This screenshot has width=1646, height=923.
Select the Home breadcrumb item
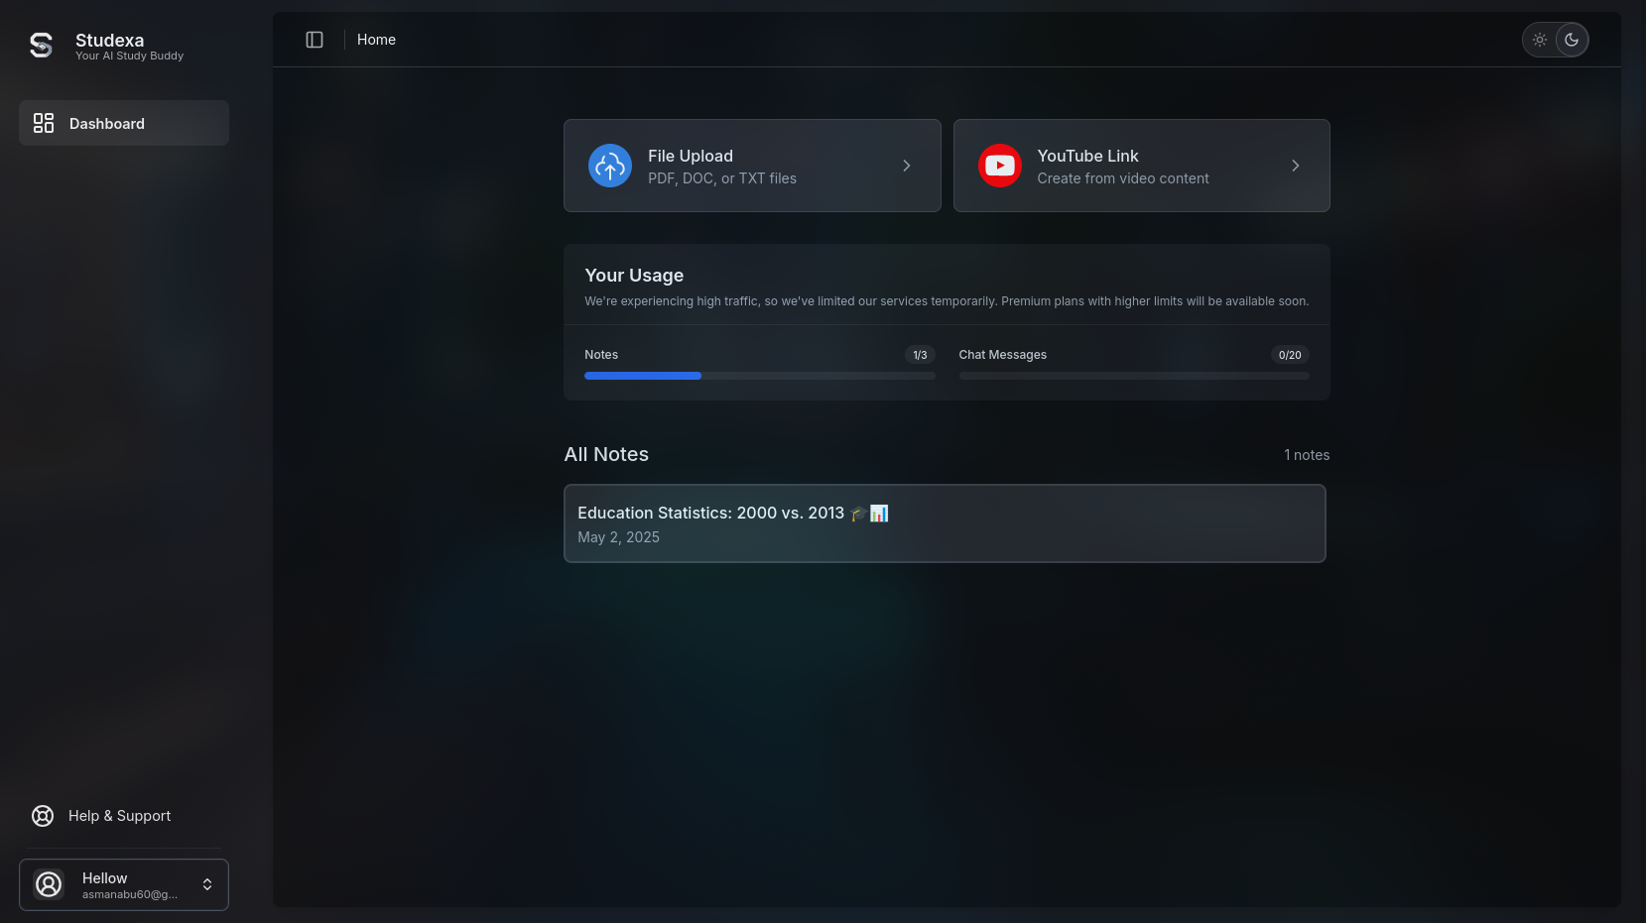(376, 39)
